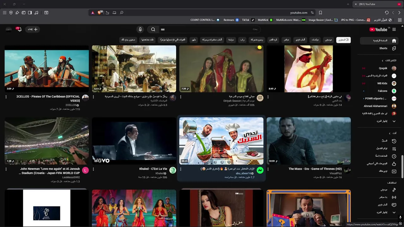Open options menu for Diriyah Season video
The image size is (404, 227).
(181, 97)
